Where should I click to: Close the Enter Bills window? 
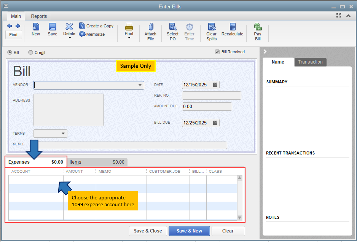[351, 6]
